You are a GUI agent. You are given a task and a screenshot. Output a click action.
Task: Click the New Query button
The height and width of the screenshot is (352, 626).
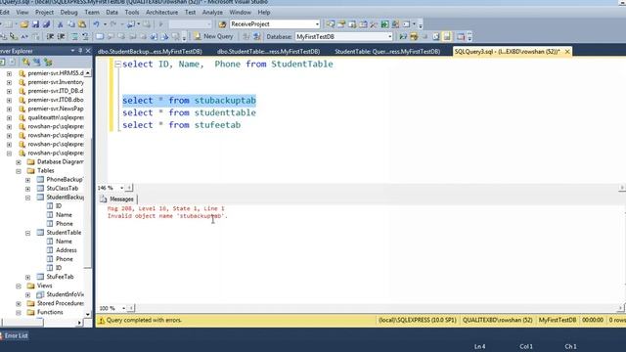pyautogui.click(x=214, y=36)
